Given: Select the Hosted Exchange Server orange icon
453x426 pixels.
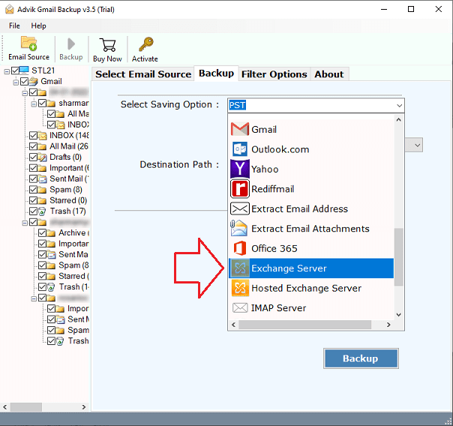Looking at the screenshot, I should click(x=240, y=288).
